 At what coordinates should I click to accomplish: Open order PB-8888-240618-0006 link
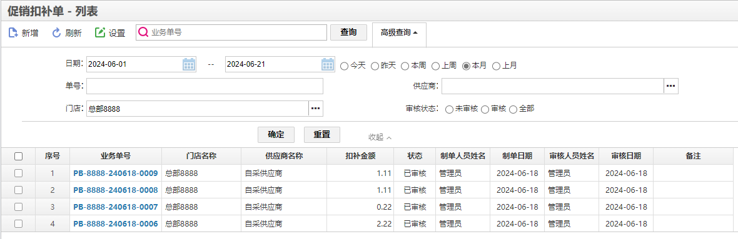pyautogui.click(x=115, y=224)
